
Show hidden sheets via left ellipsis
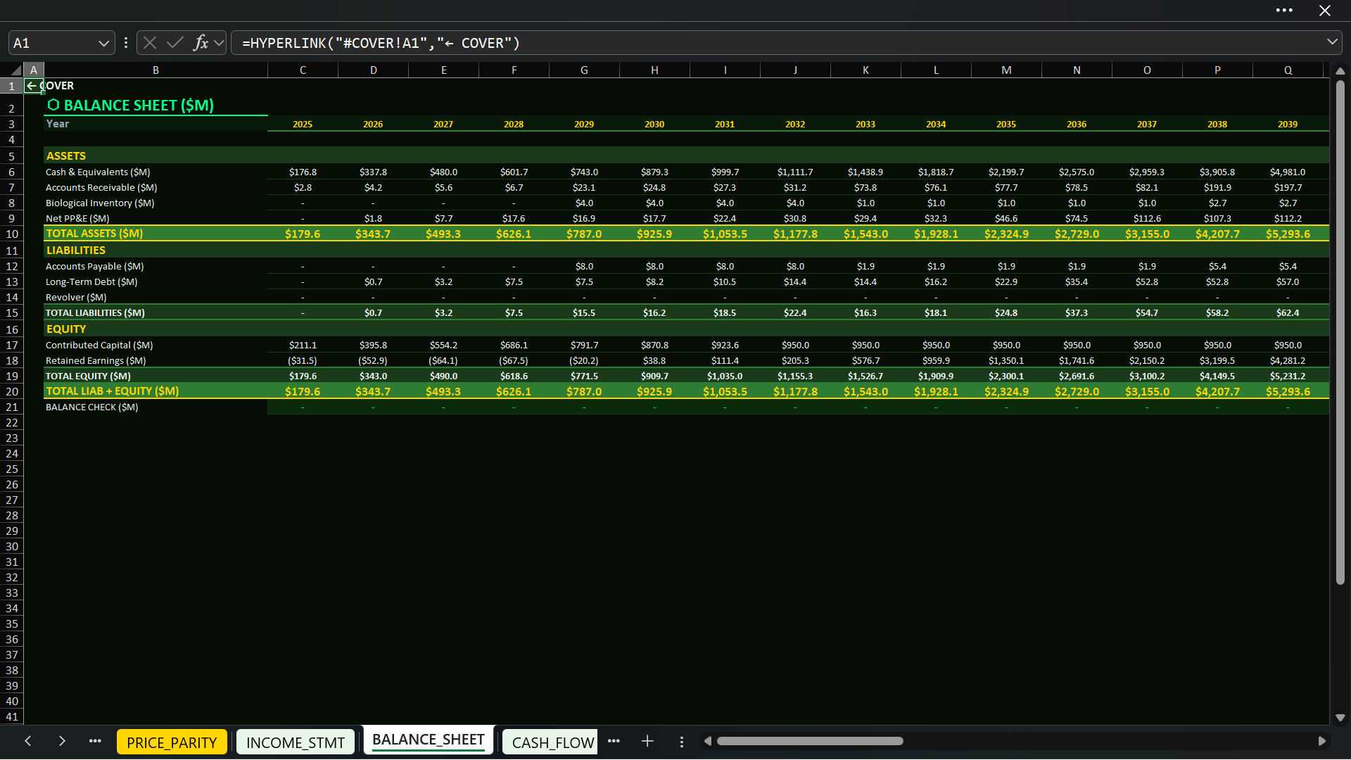click(95, 741)
